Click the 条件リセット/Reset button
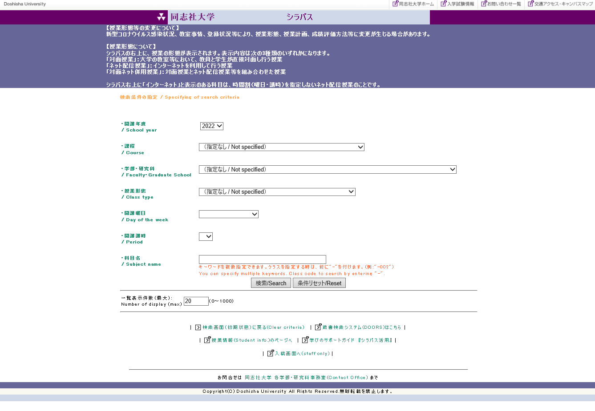Viewport: 595px width, 411px height. tap(320, 283)
